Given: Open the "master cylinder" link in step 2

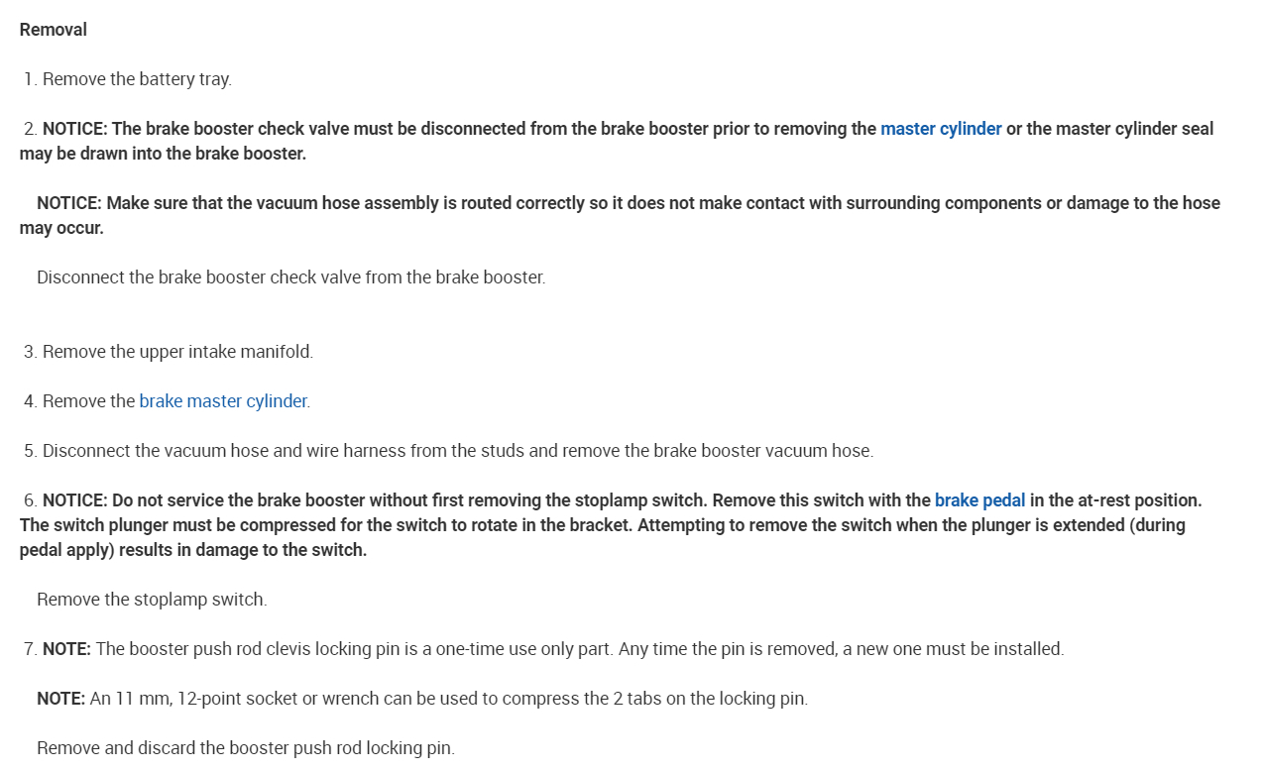Looking at the screenshot, I should point(940,129).
